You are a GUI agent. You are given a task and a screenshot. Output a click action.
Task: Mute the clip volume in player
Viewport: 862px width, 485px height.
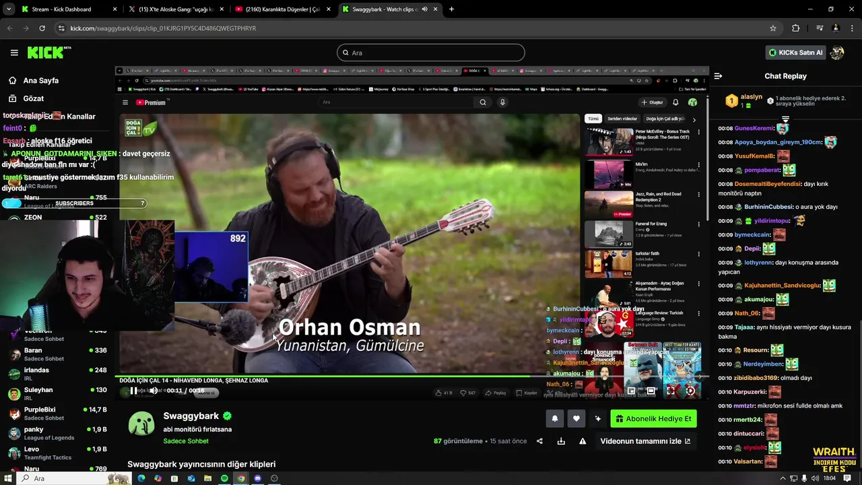tap(154, 391)
